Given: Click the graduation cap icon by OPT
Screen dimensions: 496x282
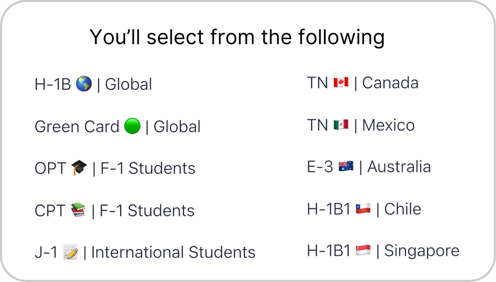Looking at the screenshot, I should 79,168.
